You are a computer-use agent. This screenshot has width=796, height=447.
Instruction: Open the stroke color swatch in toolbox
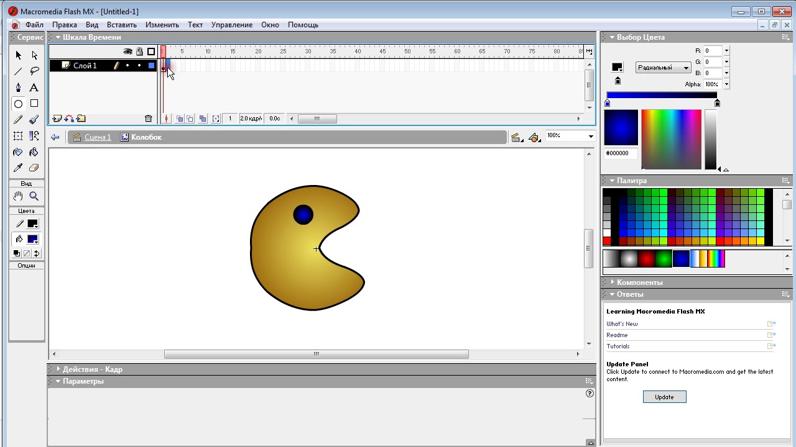[32, 224]
